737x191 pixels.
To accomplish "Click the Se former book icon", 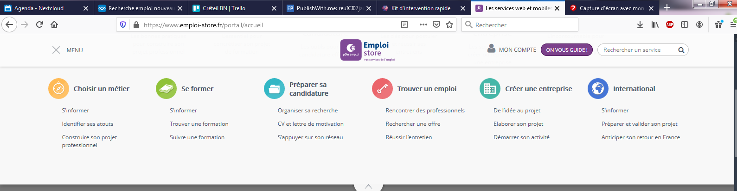I will (166, 89).
